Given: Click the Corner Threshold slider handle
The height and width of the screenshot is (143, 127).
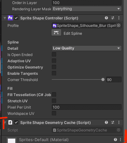Looking at the screenshot, I should [103, 79].
